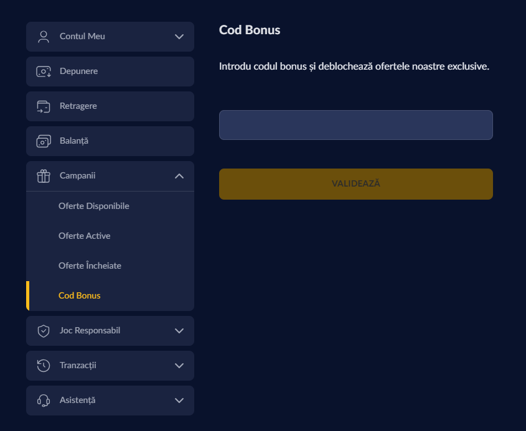Switch to Oferte Active
The width and height of the screenshot is (526, 431).
[85, 236]
